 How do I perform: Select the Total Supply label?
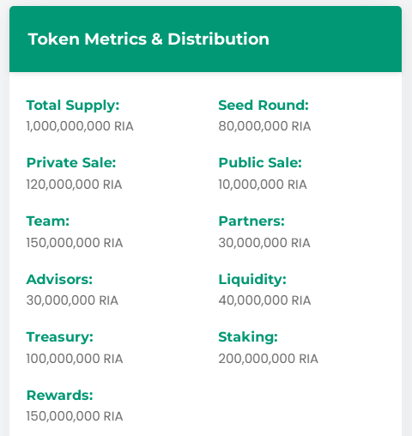(x=73, y=106)
